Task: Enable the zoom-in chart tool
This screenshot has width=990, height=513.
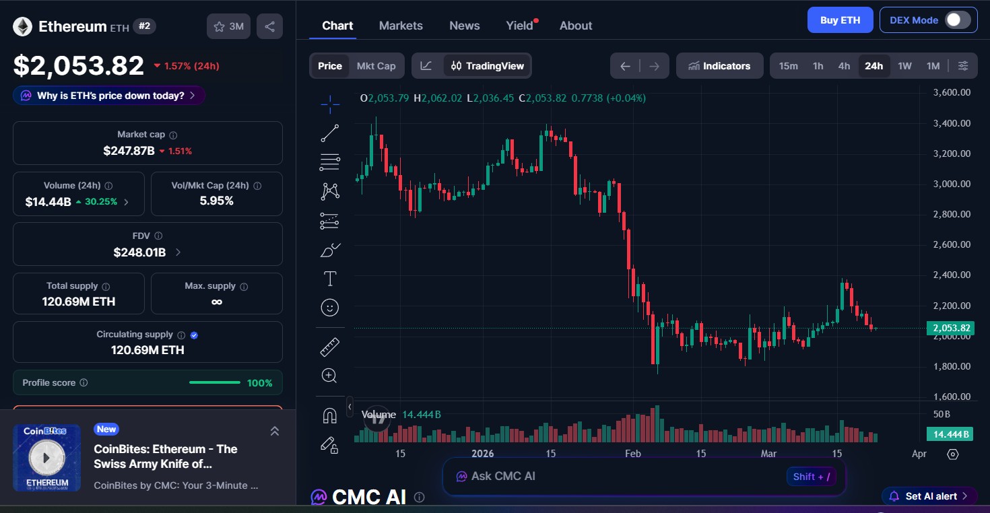Action: (329, 375)
